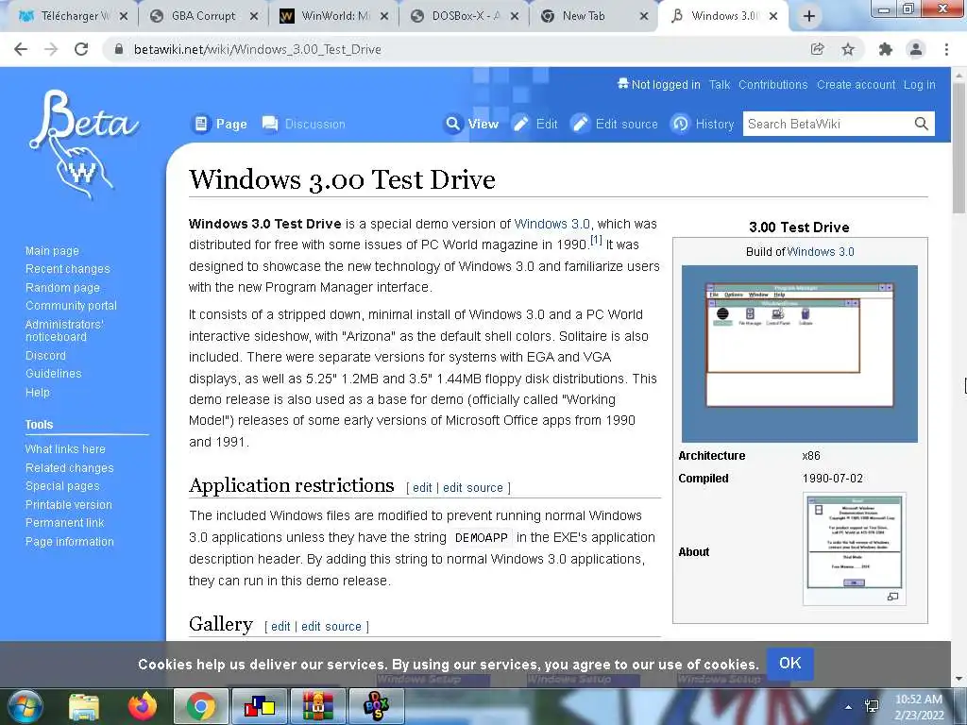This screenshot has width=967, height=725.
Task: Switch to Chrome in the taskbar
Action: pos(201,706)
